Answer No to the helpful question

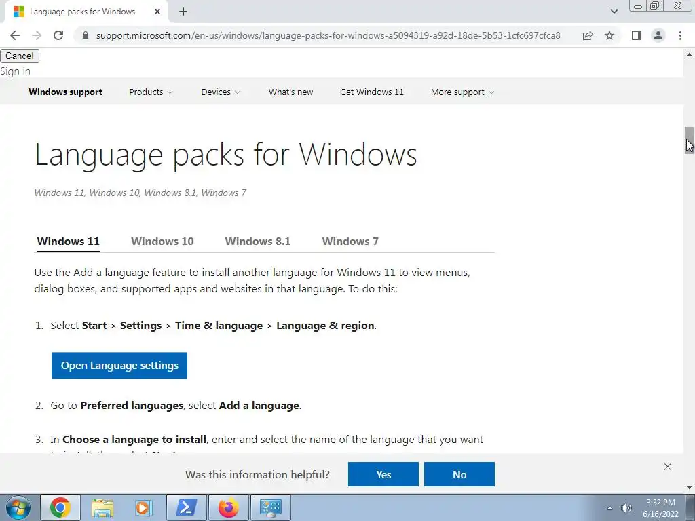[x=459, y=474]
